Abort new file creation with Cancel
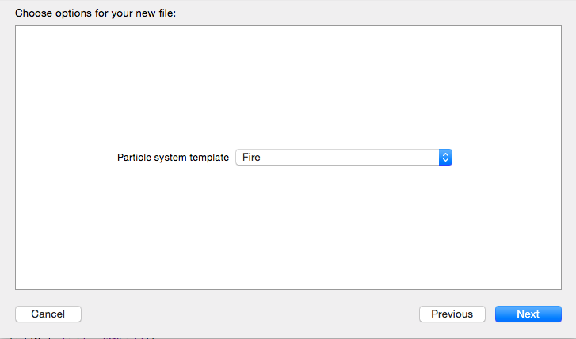The image size is (576, 339). click(x=48, y=314)
